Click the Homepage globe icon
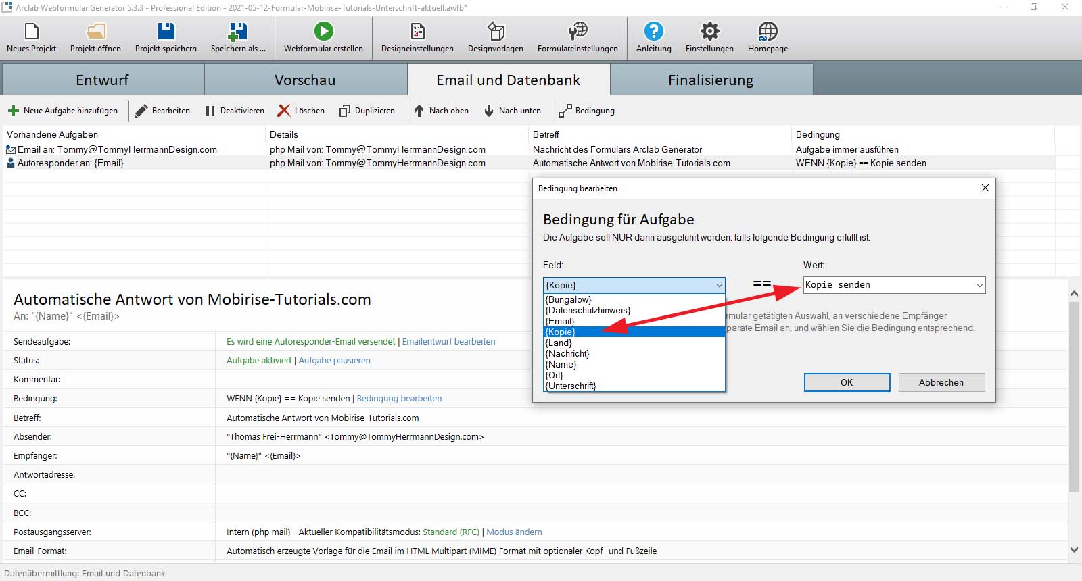1082x581 pixels. pyautogui.click(x=768, y=32)
